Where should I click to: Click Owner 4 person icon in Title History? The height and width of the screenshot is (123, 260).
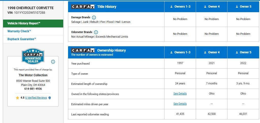pos(205,7)
